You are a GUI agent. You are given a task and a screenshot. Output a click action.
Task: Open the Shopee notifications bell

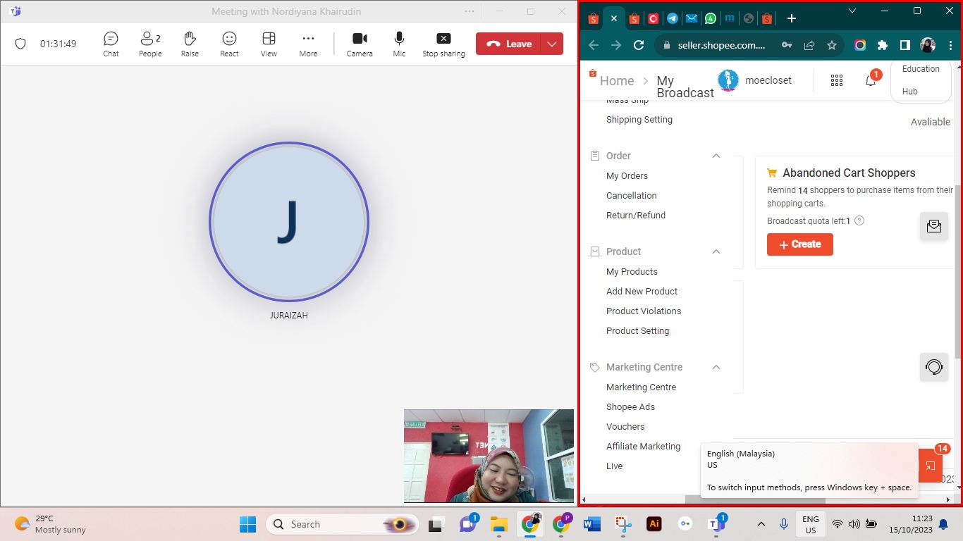point(871,80)
